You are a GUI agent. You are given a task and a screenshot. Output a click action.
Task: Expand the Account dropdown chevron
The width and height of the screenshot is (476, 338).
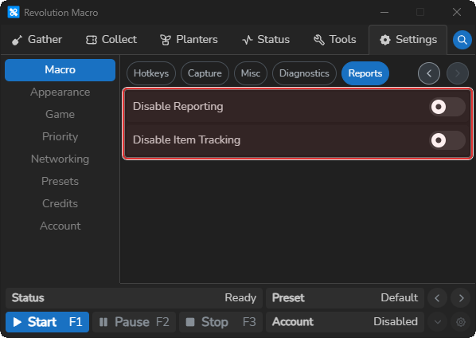[x=437, y=322]
